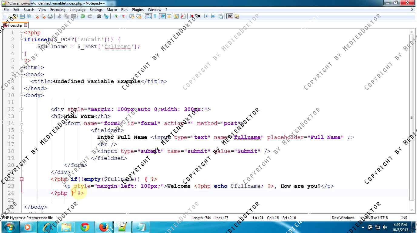Toggle Word Wrap in the toolbar
Image resolution: width=417 pixels, height=233 pixels.
tap(148, 16)
